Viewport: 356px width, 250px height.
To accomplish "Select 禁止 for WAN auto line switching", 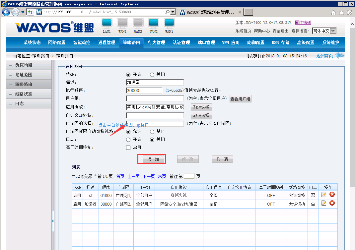I will 152,132.
